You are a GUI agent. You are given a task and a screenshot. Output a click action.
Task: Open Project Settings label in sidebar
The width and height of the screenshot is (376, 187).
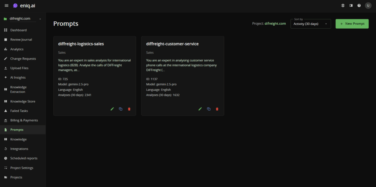tap(22, 168)
